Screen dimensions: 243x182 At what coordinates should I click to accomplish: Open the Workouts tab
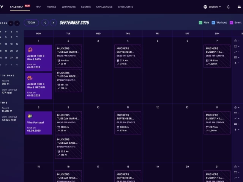(x=69, y=7)
